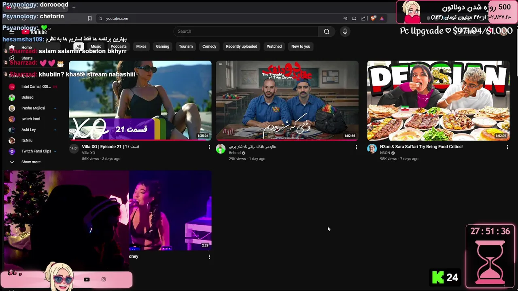Open Behrad channel name under video
The width and height of the screenshot is (518, 291).
(x=235, y=153)
